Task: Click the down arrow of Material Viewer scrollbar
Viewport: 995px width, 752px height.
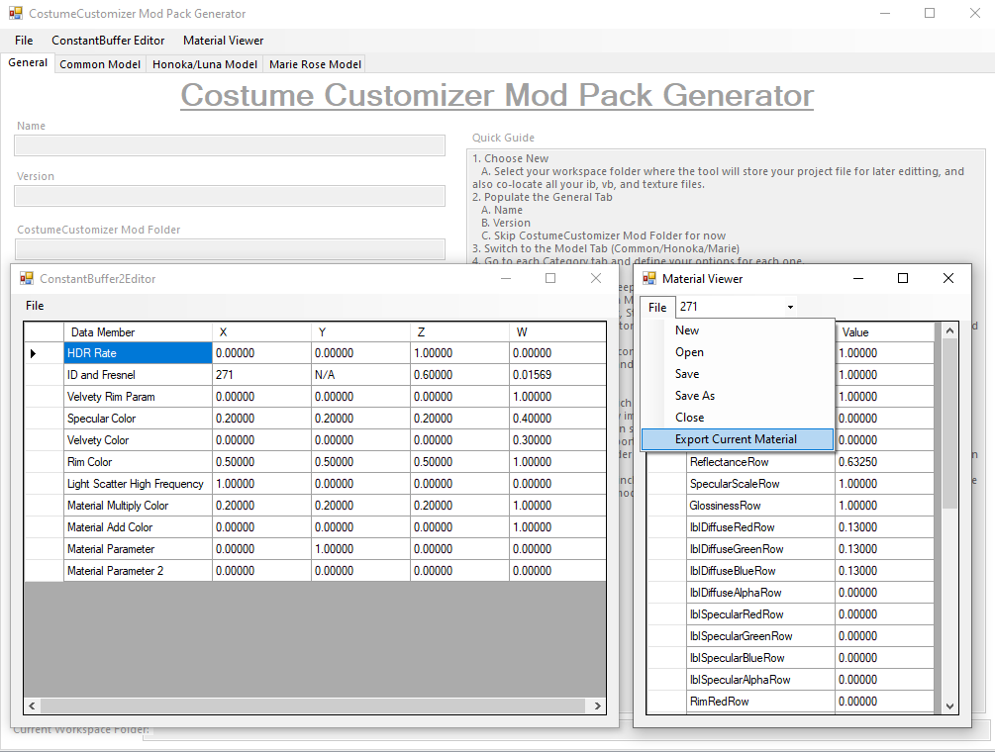Action: (x=949, y=706)
